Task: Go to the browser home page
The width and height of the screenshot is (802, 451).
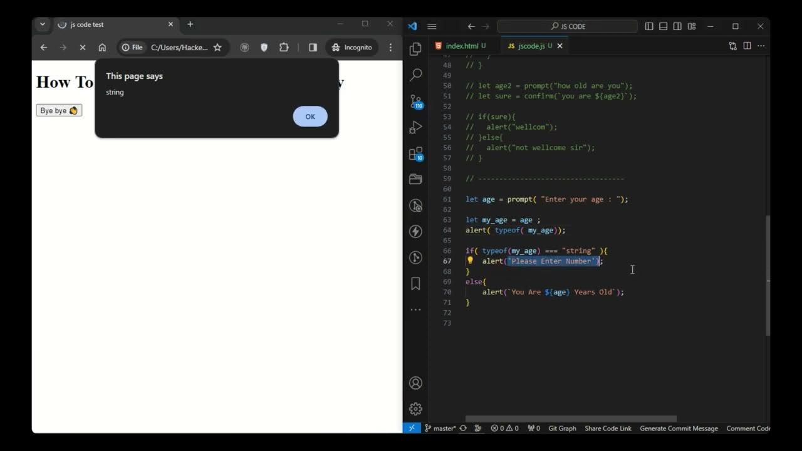Action: [102, 48]
